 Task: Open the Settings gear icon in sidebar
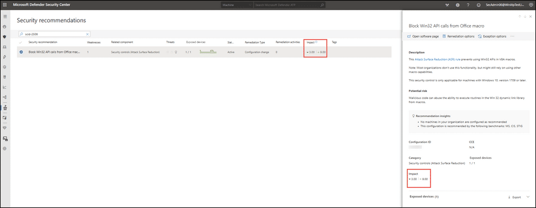[x=5, y=148]
